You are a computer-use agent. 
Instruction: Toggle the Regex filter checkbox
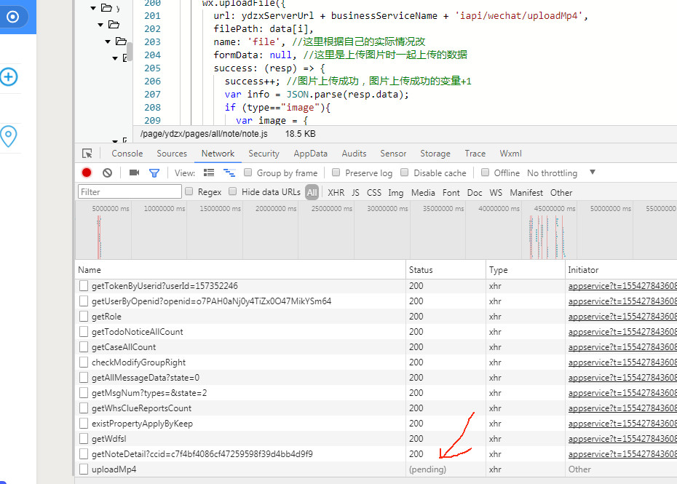click(189, 192)
